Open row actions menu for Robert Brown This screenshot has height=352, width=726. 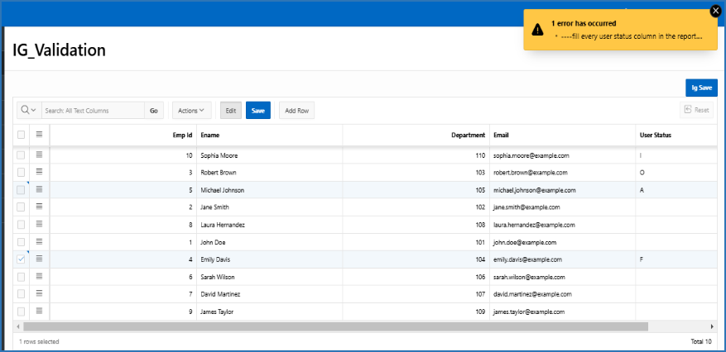point(39,173)
